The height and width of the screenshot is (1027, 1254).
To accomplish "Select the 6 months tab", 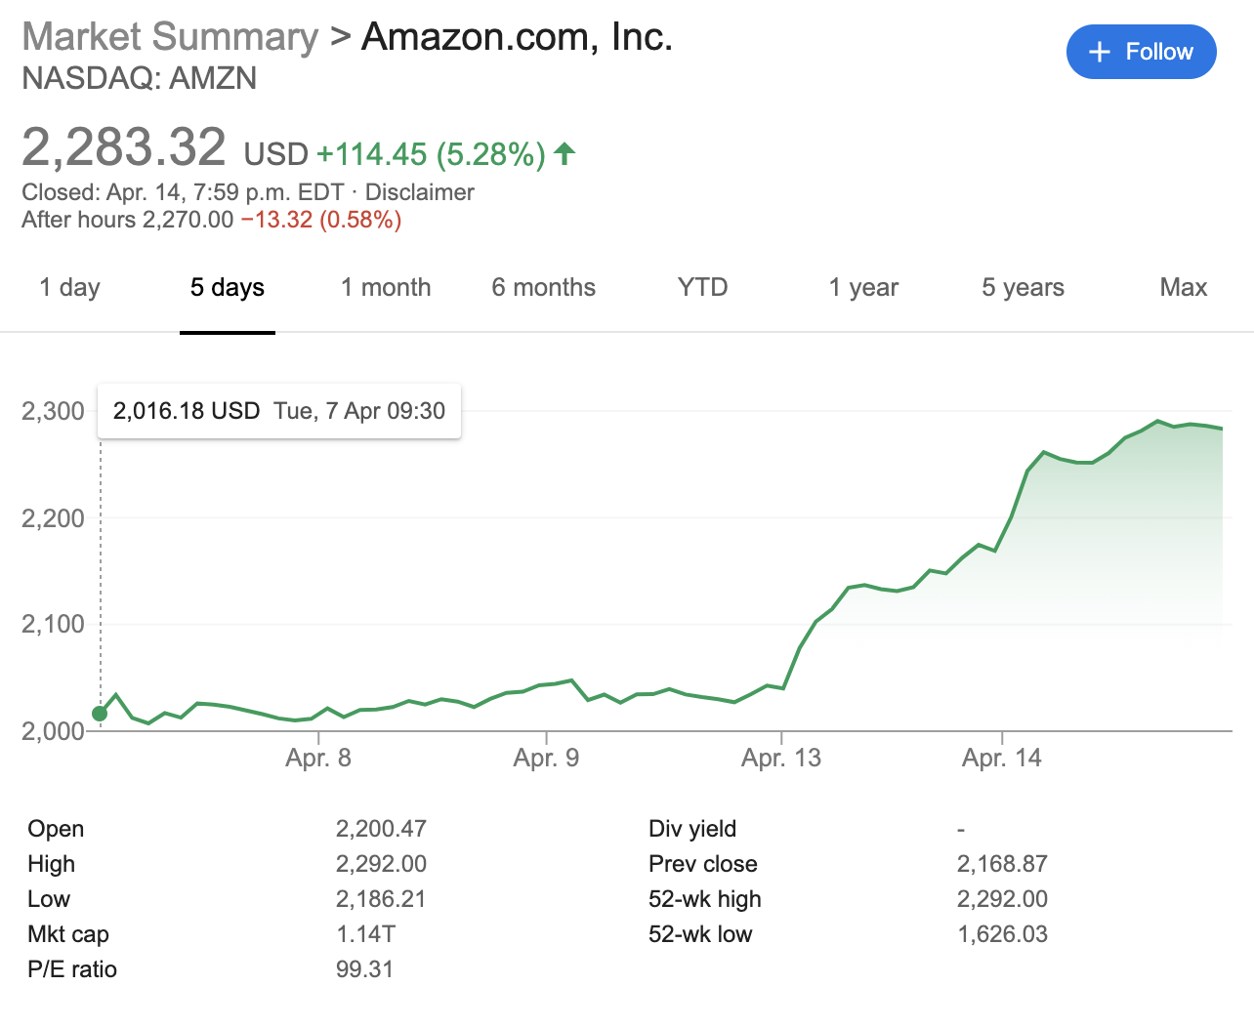I will [x=543, y=287].
